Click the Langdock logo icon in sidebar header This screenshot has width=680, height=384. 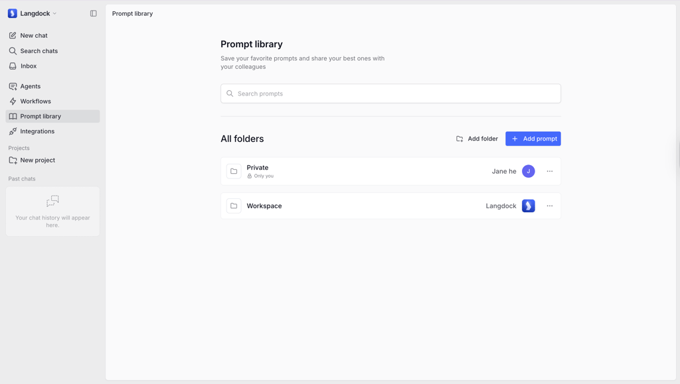click(x=12, y=13)
